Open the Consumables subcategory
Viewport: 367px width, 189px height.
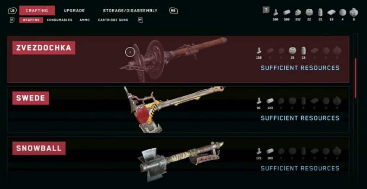(59, 20)
